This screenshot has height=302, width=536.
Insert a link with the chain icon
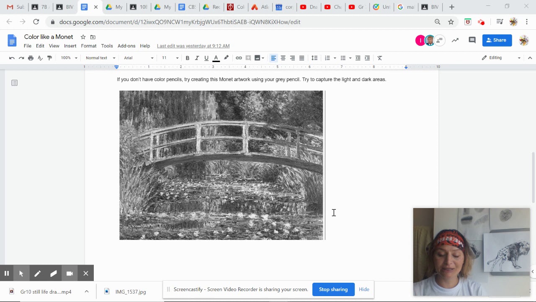tap(239, 58)
